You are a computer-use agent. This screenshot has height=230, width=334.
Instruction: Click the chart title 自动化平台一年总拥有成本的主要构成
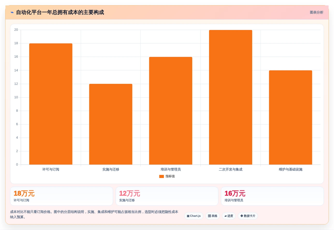coord(60,12)
